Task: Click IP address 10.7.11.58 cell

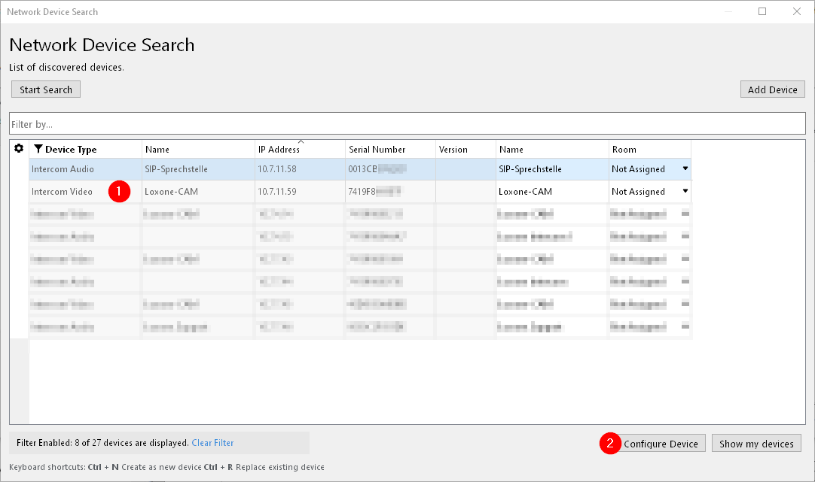Action: [x=277, y=169]
